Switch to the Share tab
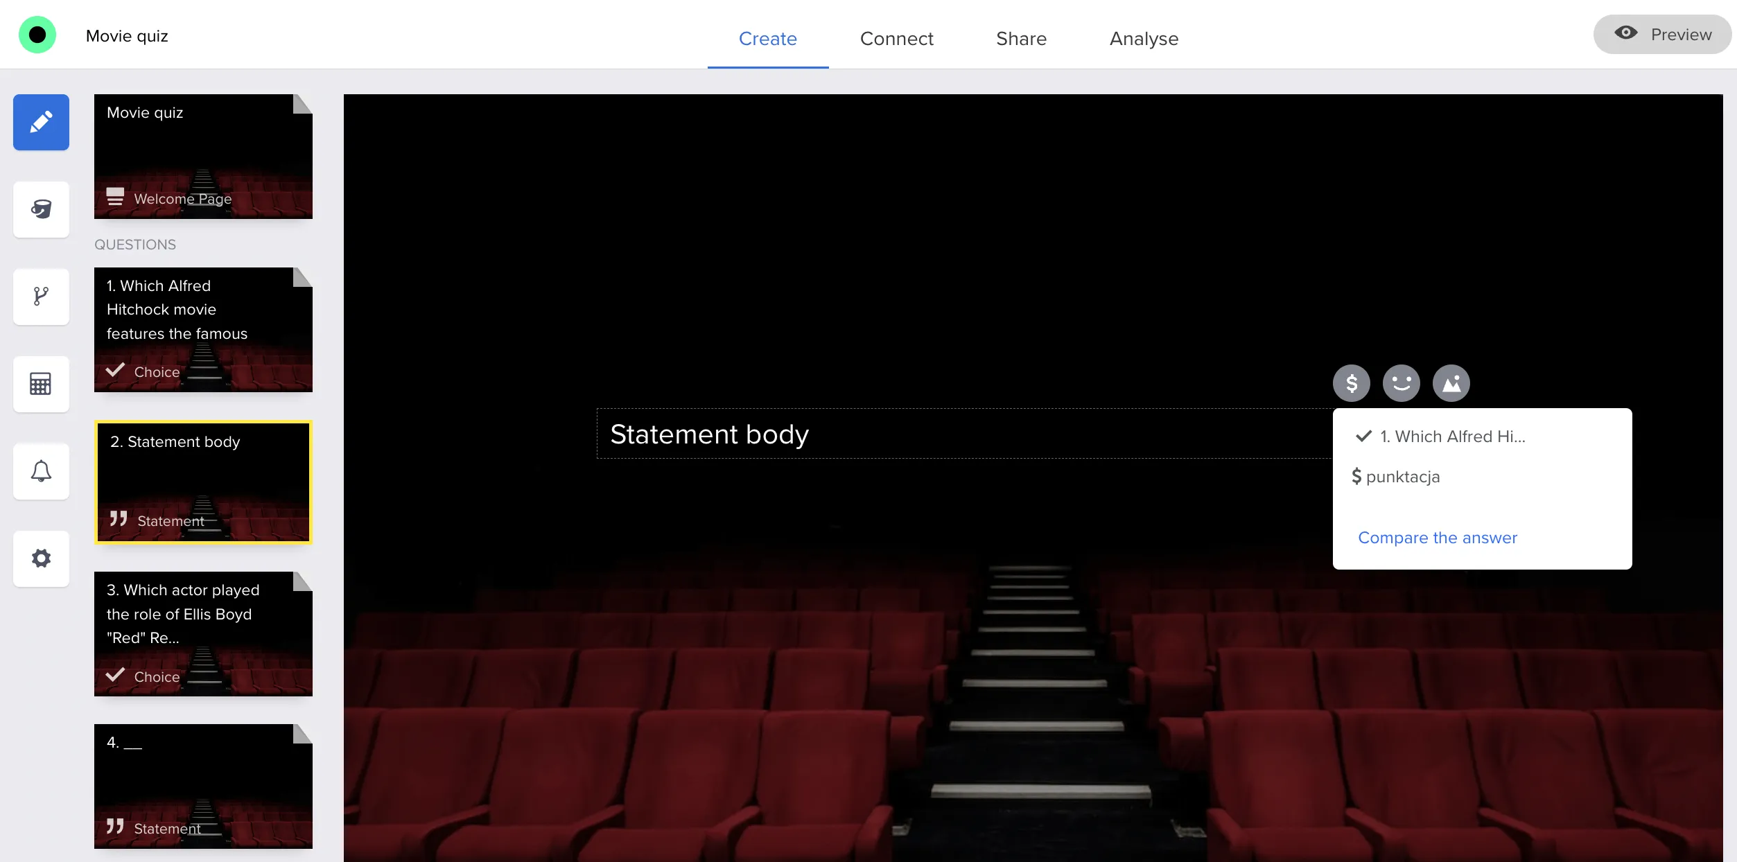Screen dimensions: 1737x862 (1021, 39)
